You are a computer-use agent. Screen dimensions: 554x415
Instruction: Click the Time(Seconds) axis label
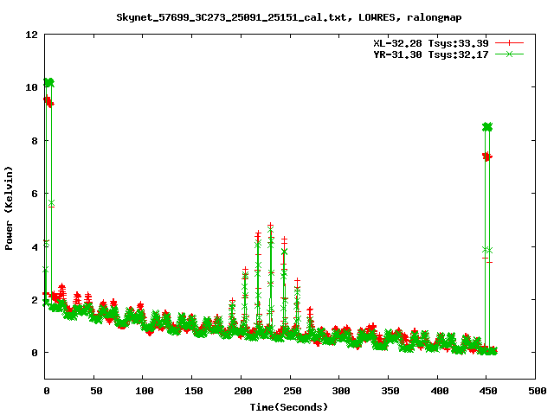[288, 407]
